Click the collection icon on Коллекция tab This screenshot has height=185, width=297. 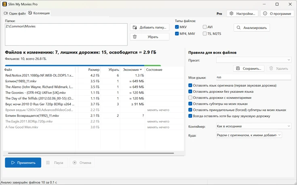[x=30, y=13]
